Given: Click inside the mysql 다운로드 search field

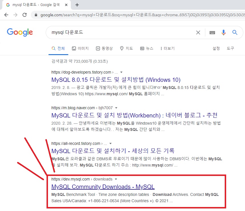Looking at the screenshot, I should click(x=122, y=32).
